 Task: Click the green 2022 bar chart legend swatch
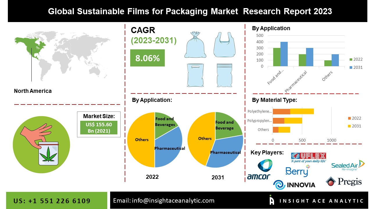[350, 60]
